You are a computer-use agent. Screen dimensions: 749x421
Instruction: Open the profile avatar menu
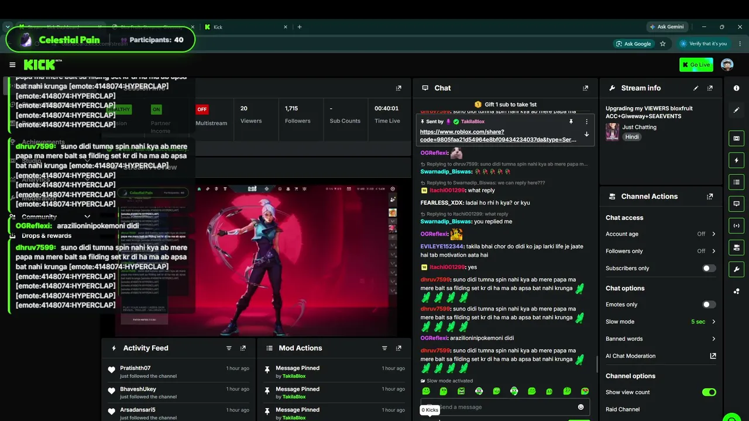click(727, 65)
